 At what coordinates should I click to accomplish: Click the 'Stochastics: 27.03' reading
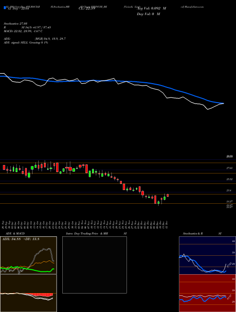15,24
